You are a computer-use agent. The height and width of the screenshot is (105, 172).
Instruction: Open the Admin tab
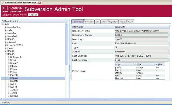point(130,22)
